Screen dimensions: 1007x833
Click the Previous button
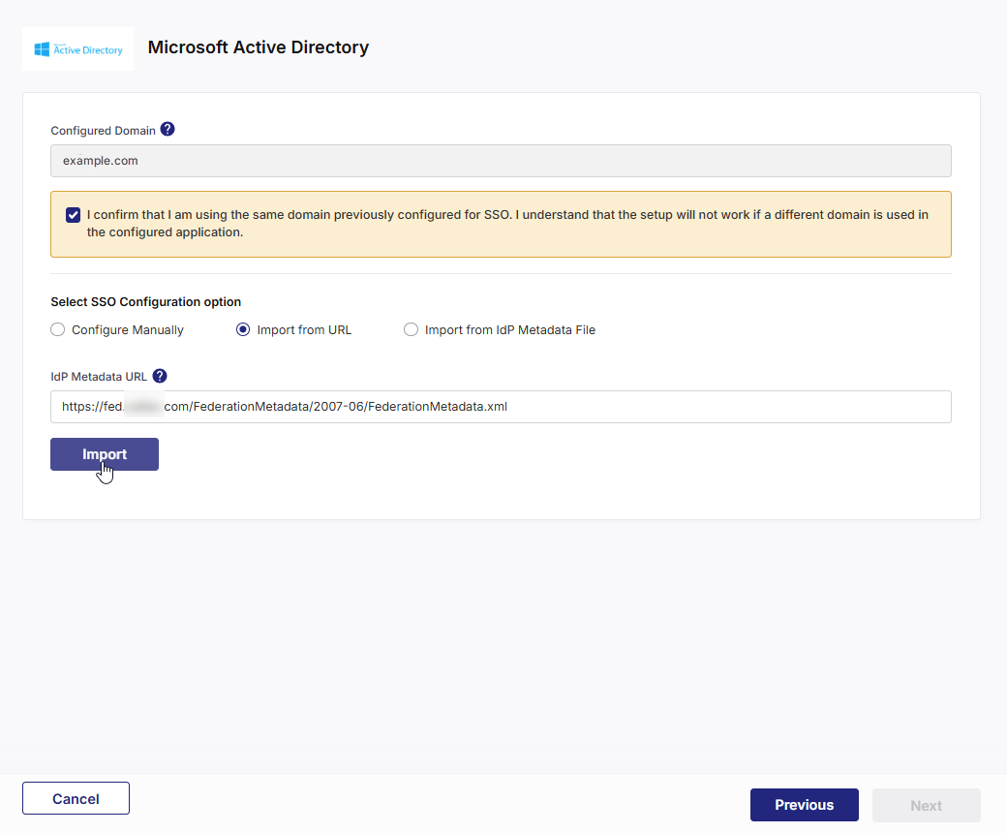[804, 805]
